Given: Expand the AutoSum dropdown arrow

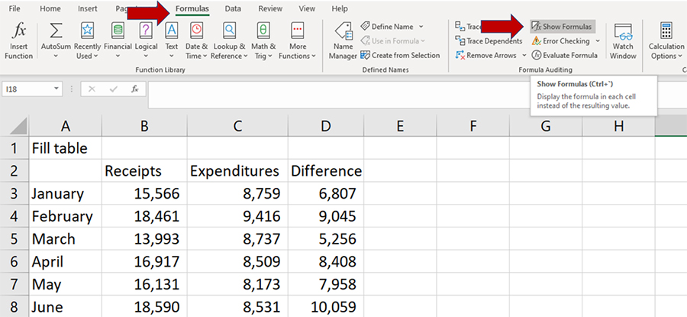Looking at the screenshot, I should point(56,56).
